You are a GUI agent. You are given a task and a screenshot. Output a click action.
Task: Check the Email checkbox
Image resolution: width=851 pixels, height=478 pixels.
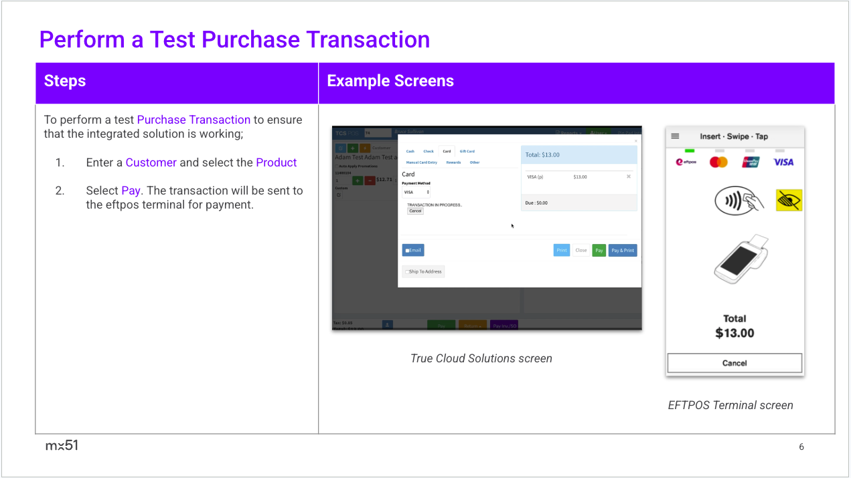407,251
